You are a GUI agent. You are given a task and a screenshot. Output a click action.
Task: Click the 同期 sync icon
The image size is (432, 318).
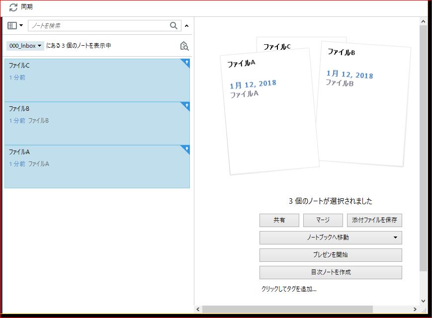[x=13, y=7]
